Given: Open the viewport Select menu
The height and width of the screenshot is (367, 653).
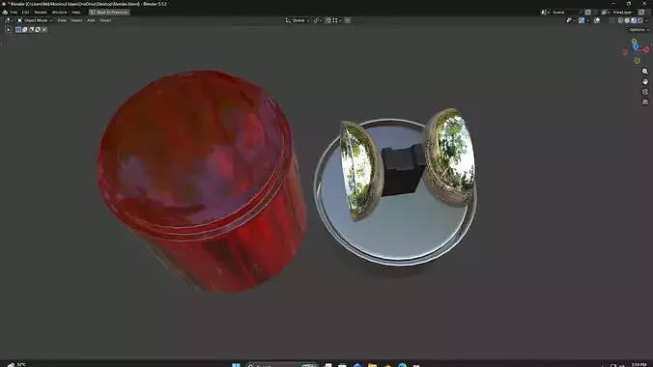Looking at the screenshot, I should click(x=76, y=20).
